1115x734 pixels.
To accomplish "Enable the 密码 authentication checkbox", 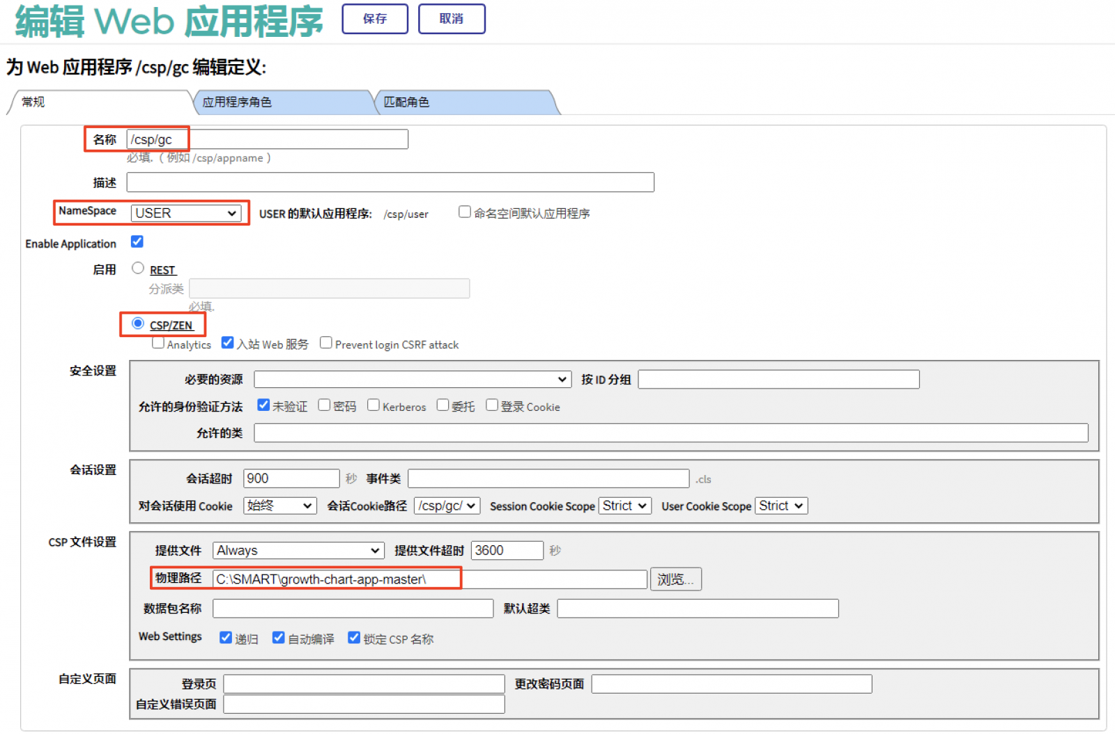I will click(324, 405).
